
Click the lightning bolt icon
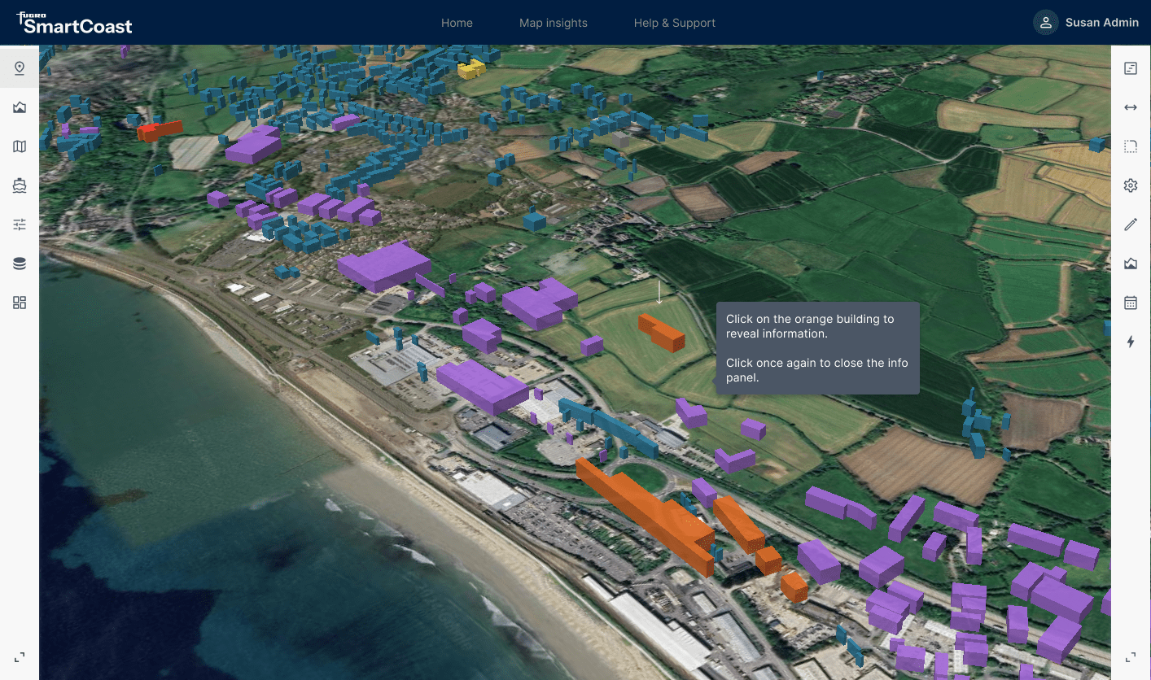[1131, 342]
